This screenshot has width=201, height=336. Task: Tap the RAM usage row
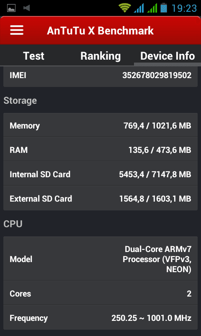click(100, 150)
